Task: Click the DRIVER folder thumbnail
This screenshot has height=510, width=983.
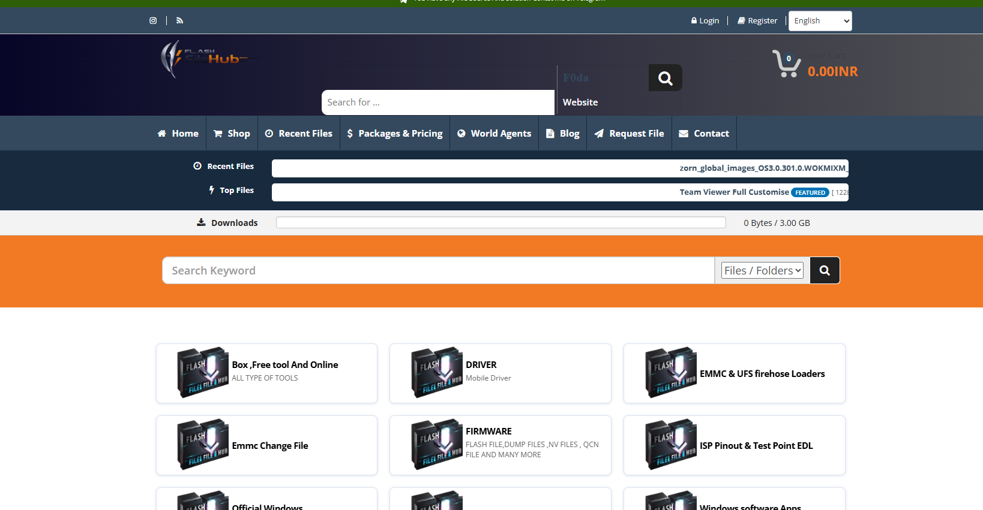Action: coord(437,372)
